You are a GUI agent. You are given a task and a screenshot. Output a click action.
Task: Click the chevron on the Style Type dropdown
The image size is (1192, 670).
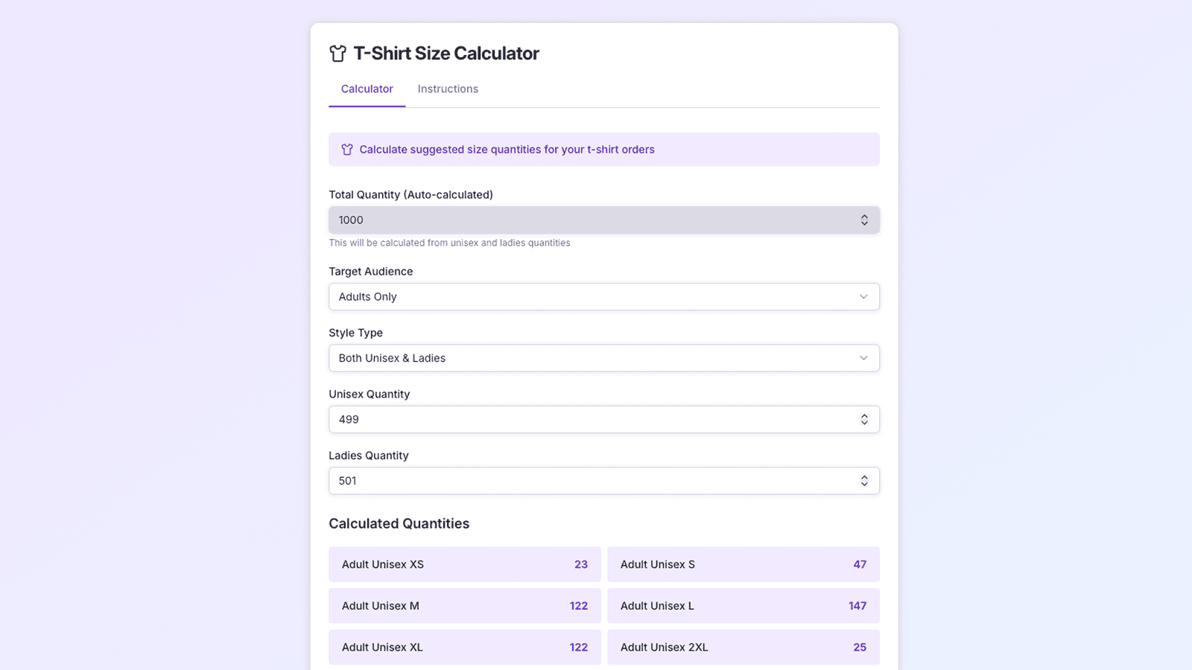click(x=864, y=358)
